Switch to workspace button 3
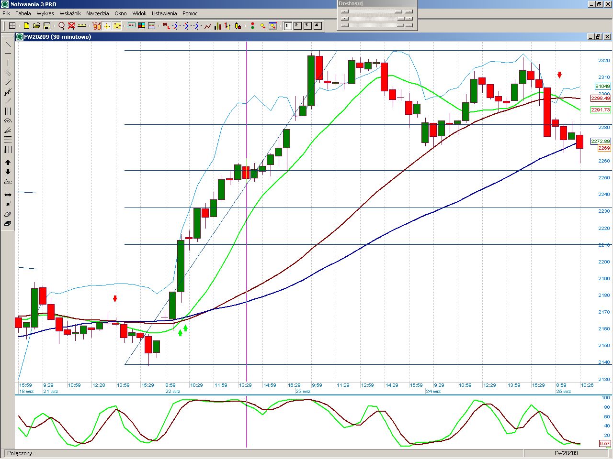The width and height of the screenshot is (613, 459). tap(307, 26)
